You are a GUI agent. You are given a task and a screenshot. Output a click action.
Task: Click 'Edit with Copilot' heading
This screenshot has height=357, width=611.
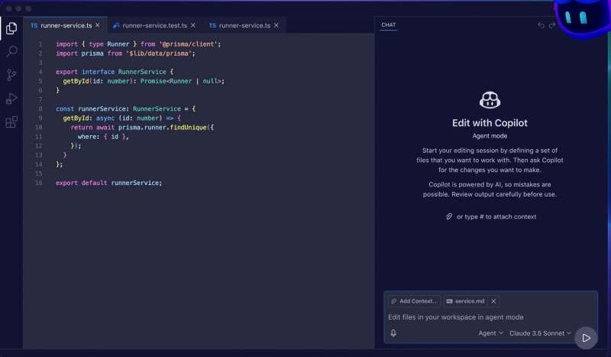pyautogui.click(x=490, y=123)
